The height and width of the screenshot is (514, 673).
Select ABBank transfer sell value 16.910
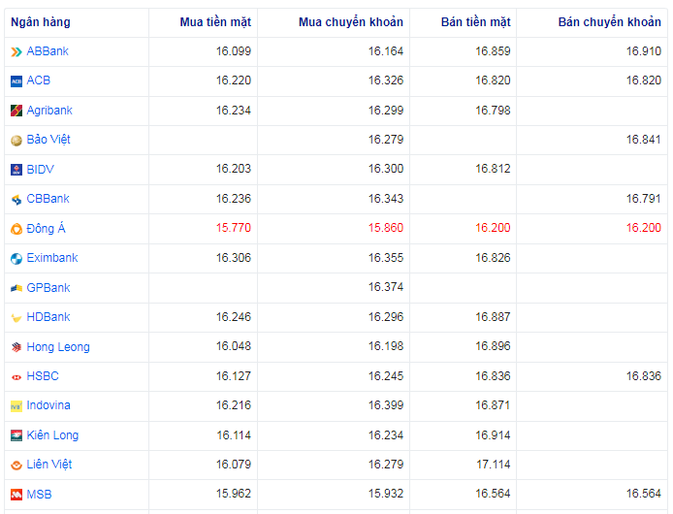(643, 51)
